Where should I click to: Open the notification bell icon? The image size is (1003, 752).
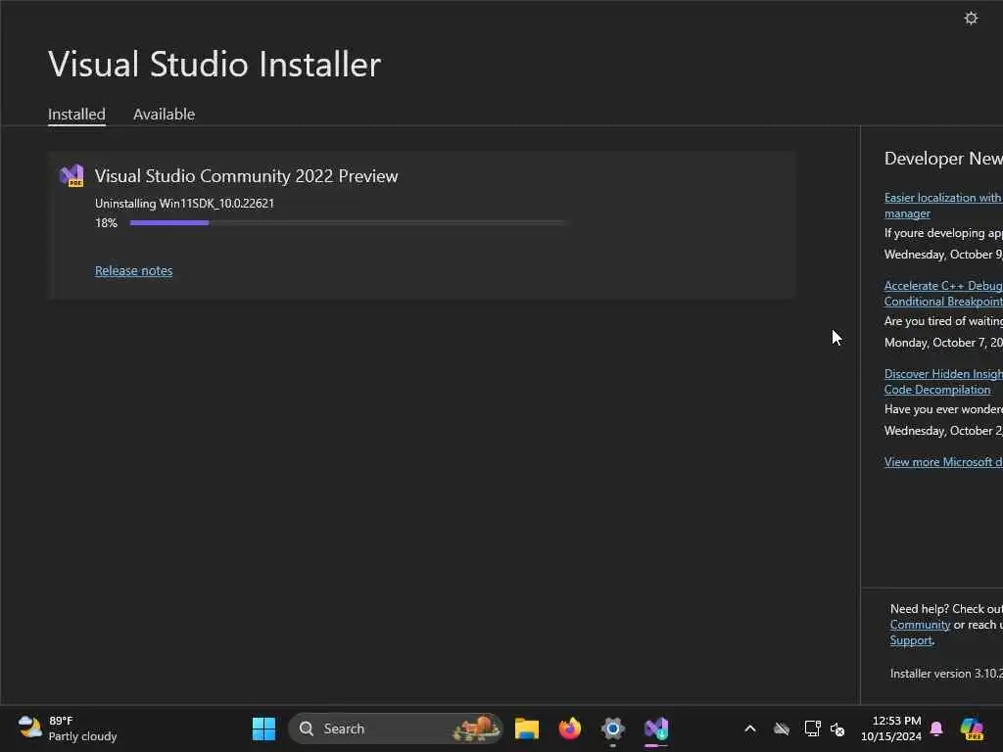point(936,728)
